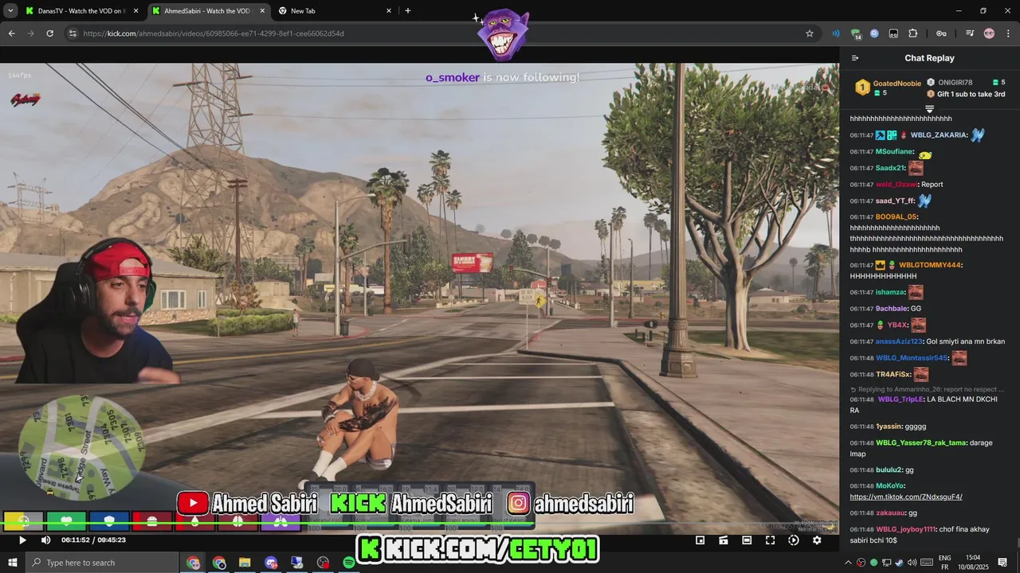The image size is (1020, 573).
Task: Open playback speed control
Action: tap(794, 540)
